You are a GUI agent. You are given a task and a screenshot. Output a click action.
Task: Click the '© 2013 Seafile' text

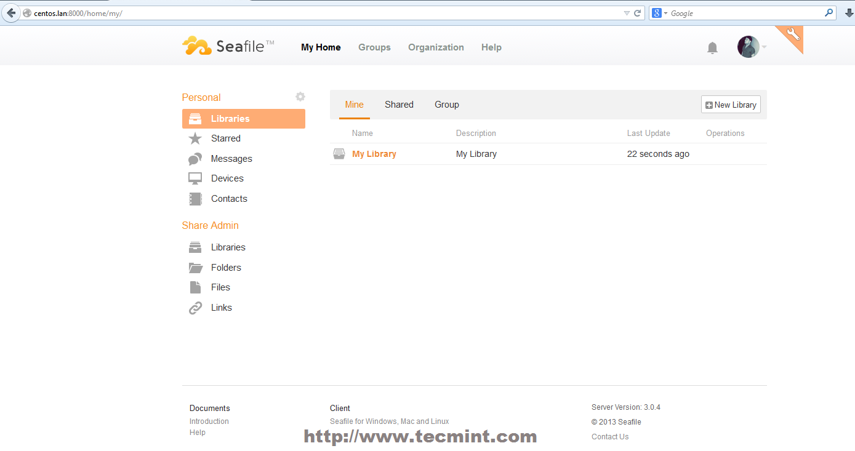point(616,422)
